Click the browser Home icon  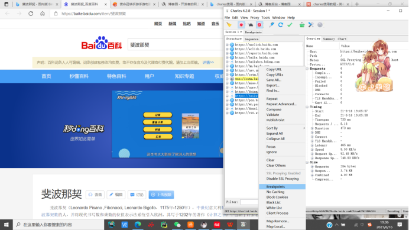coord(43,14)
